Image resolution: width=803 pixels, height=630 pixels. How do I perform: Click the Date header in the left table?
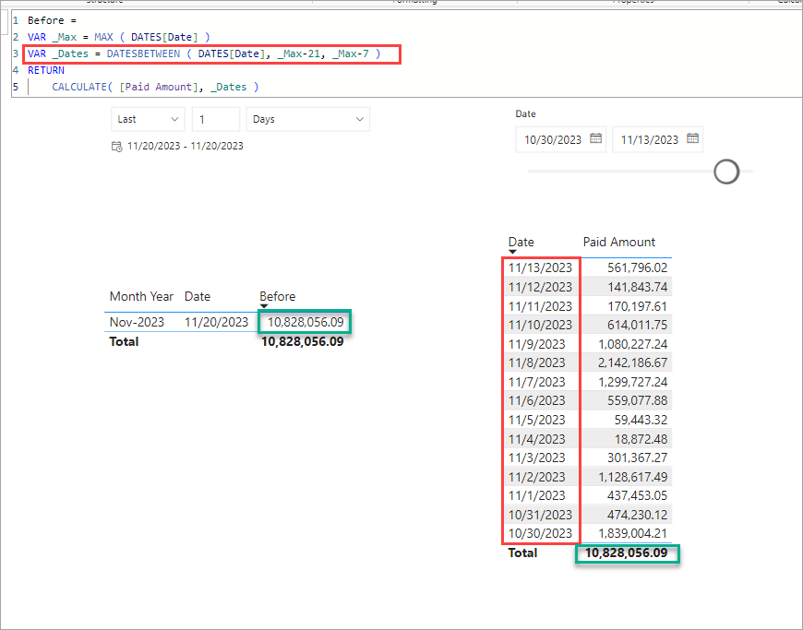coord(198,296)
